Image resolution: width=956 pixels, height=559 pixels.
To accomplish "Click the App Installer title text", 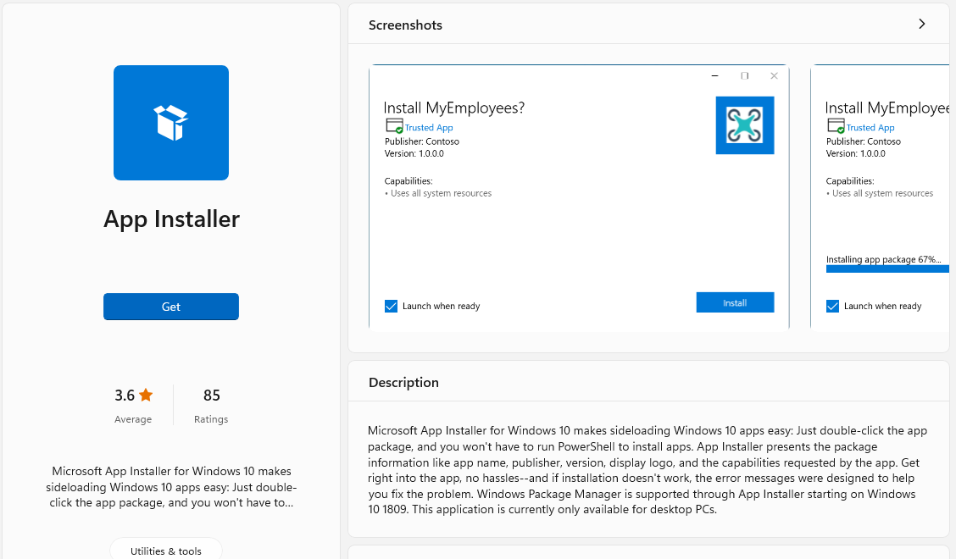I will click(x=171, y=219).
